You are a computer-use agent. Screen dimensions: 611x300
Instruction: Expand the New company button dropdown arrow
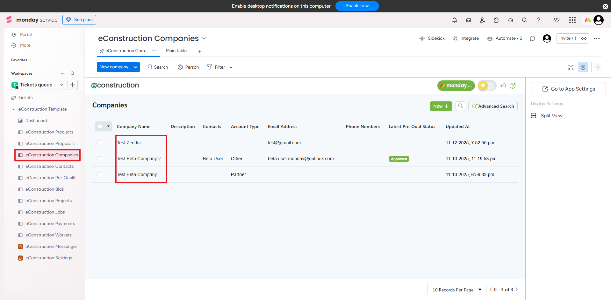136,67
